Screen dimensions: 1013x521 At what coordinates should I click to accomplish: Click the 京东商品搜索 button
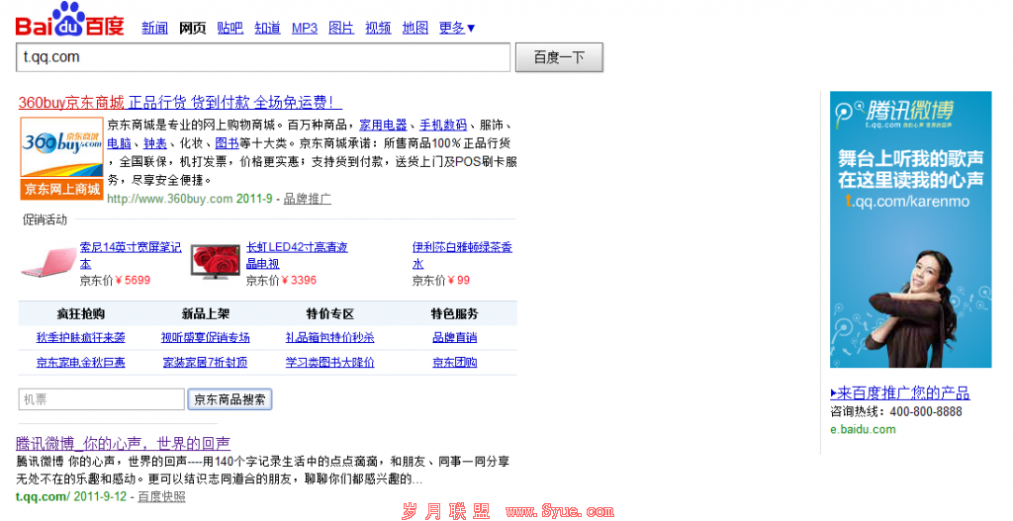click(x=230, y=399)
